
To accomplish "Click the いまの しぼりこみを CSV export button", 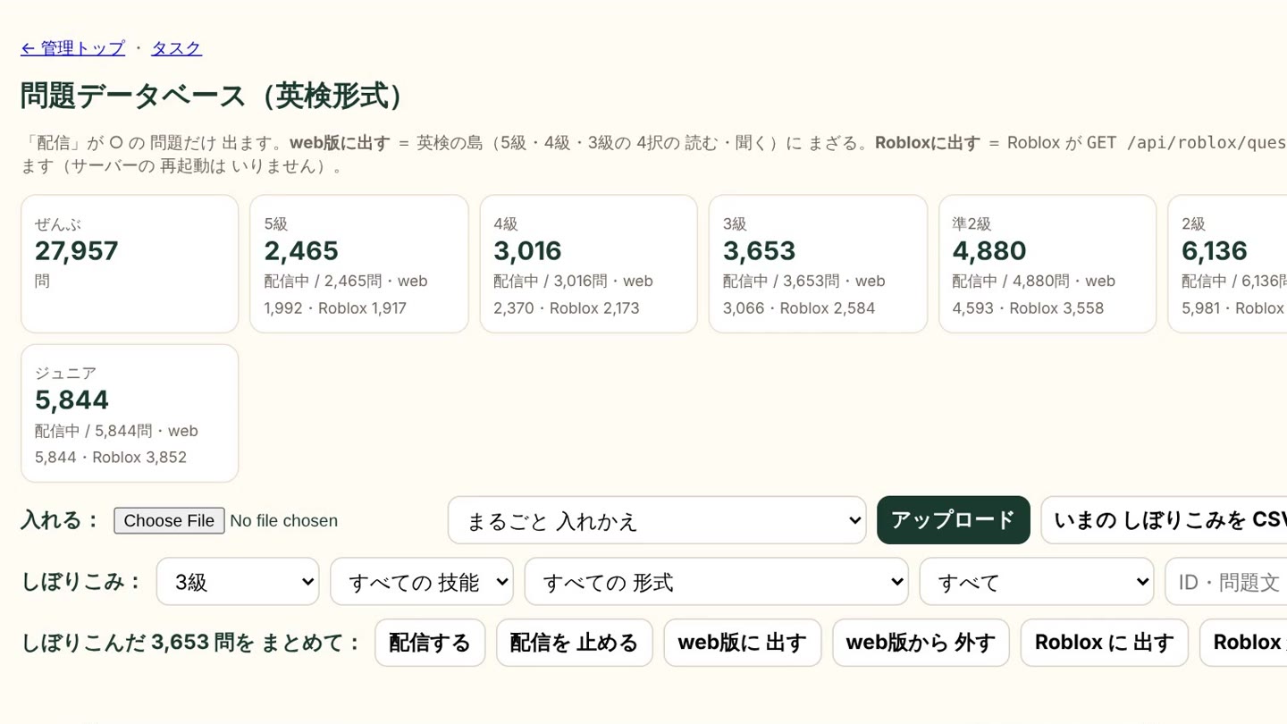I will click(x=1164, y=520).
